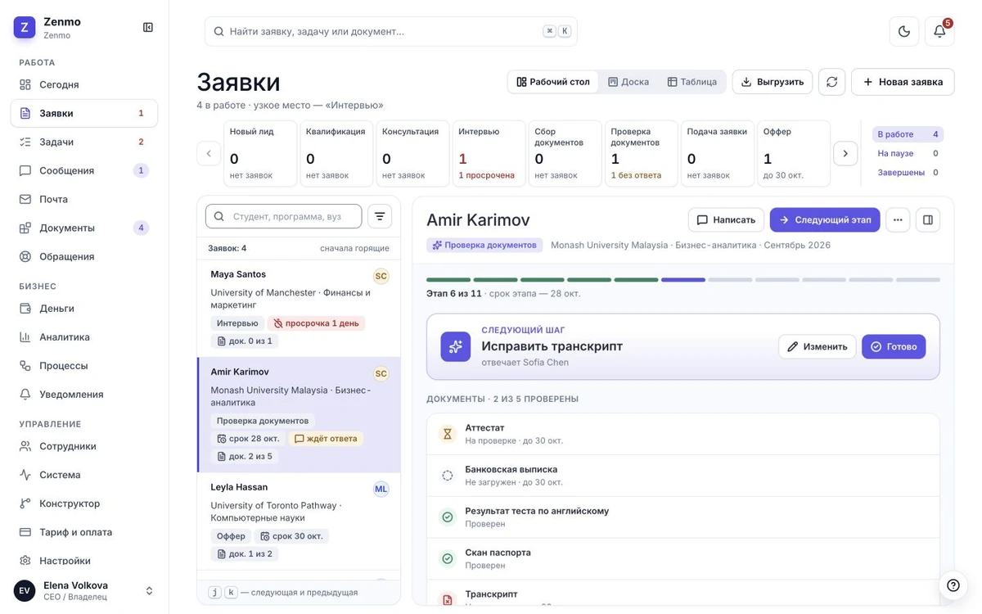
Task: Open the three-dots more menu
Action: click(898, 219)
